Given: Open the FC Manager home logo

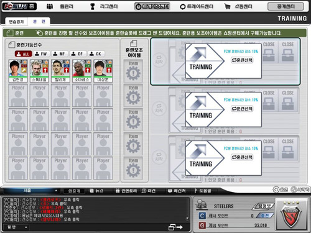Looking at the screenshot, I should (x=19, y=6).
